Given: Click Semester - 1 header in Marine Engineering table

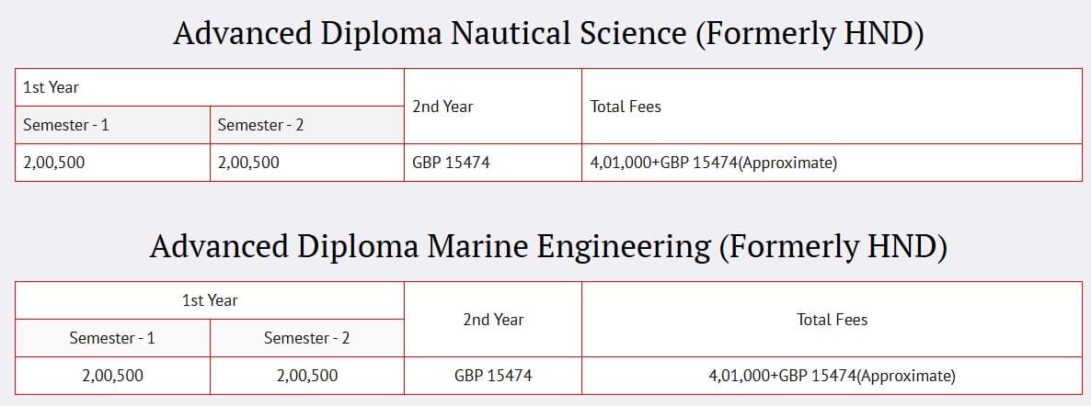Looking at the screenshot, I should 112,338.
